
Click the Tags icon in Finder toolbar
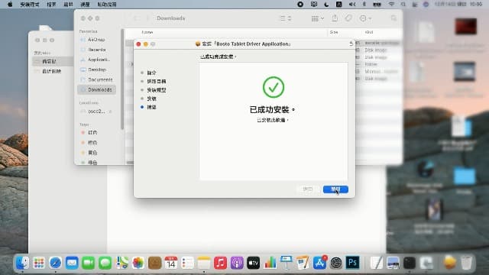coord(348,18)
